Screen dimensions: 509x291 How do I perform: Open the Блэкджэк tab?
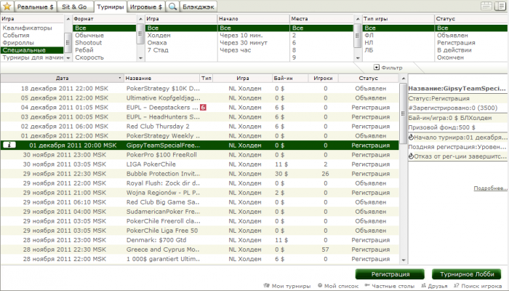click(x=199, y=7)
